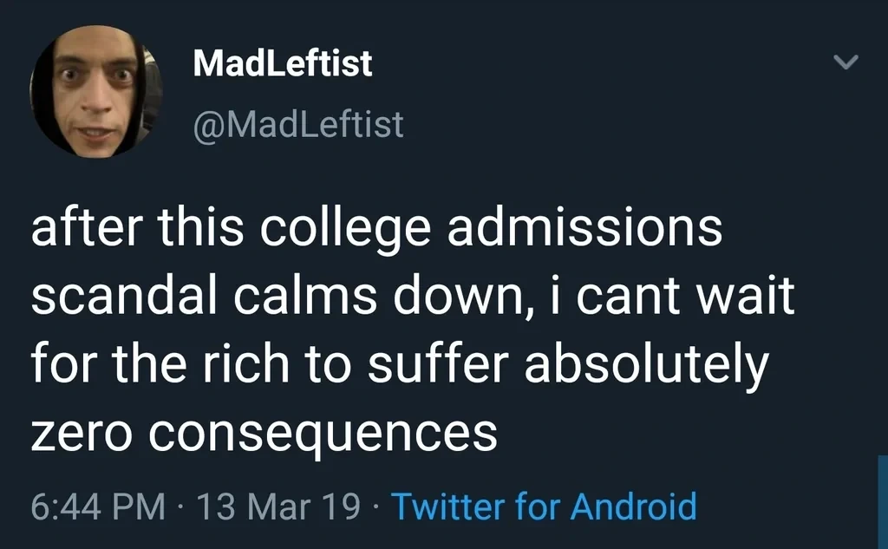
Task: Click the 6:44 PM timestamp
Action: pos(96,506)
